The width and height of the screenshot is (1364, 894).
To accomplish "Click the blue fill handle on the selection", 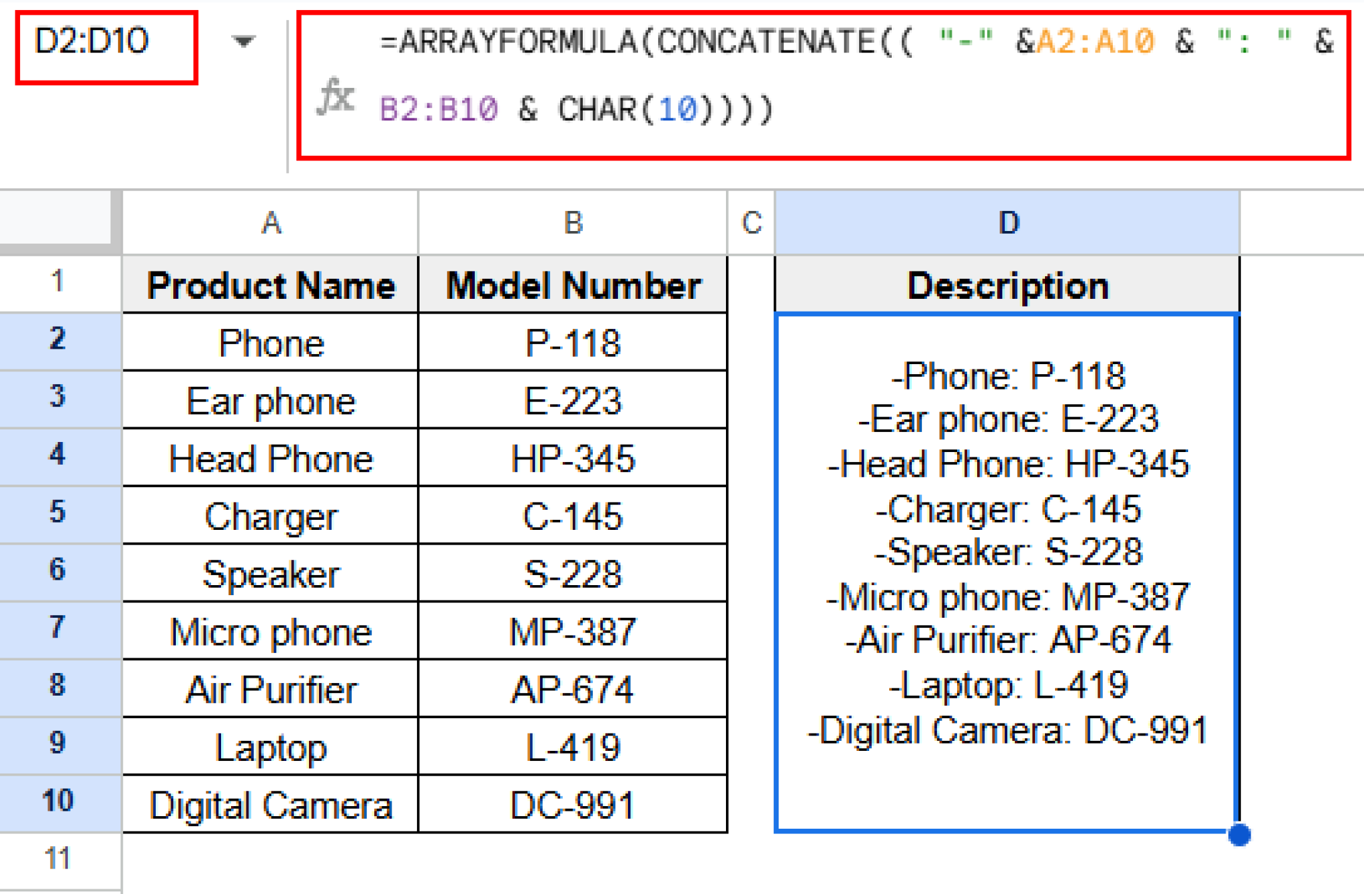I will click(x=1239, y=833).
